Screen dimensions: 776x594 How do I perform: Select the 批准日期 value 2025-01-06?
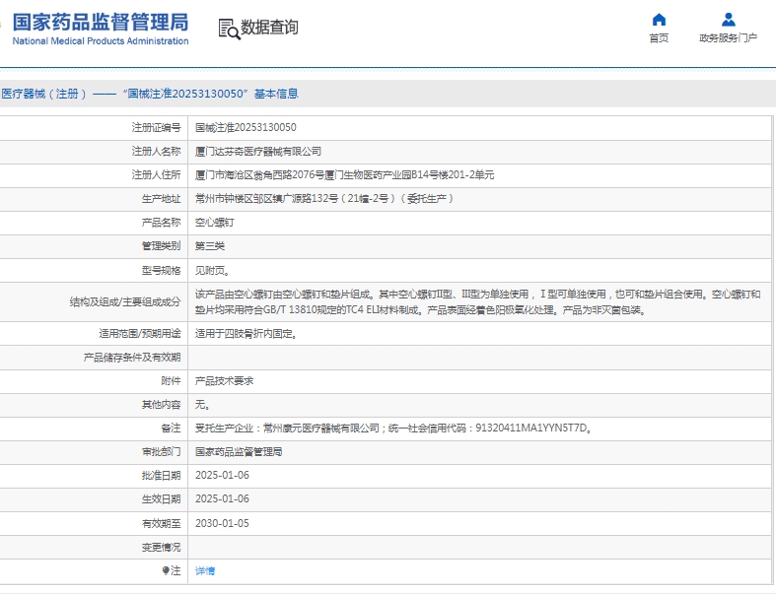point(222,476)
